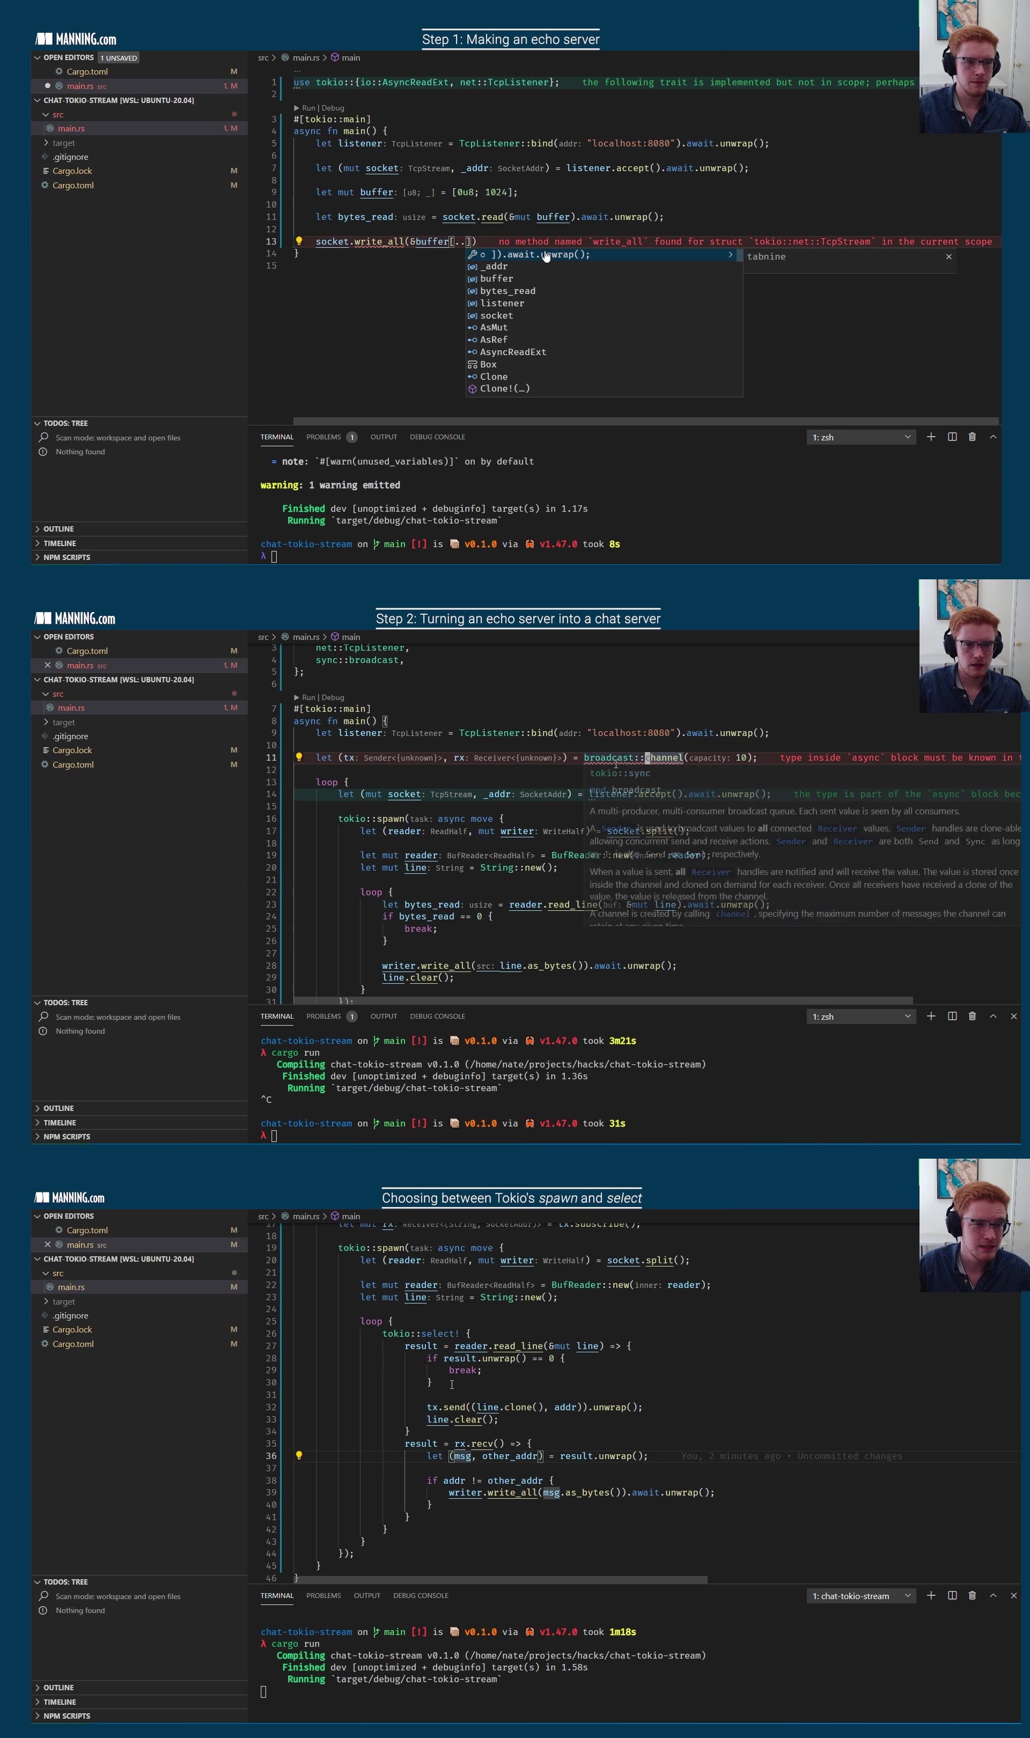This screenshot has width=1030, height=1738.
Task: Choose AsyncReadExt from the autocomplete list
Action: pyautogui.click(x=512, y=352)
